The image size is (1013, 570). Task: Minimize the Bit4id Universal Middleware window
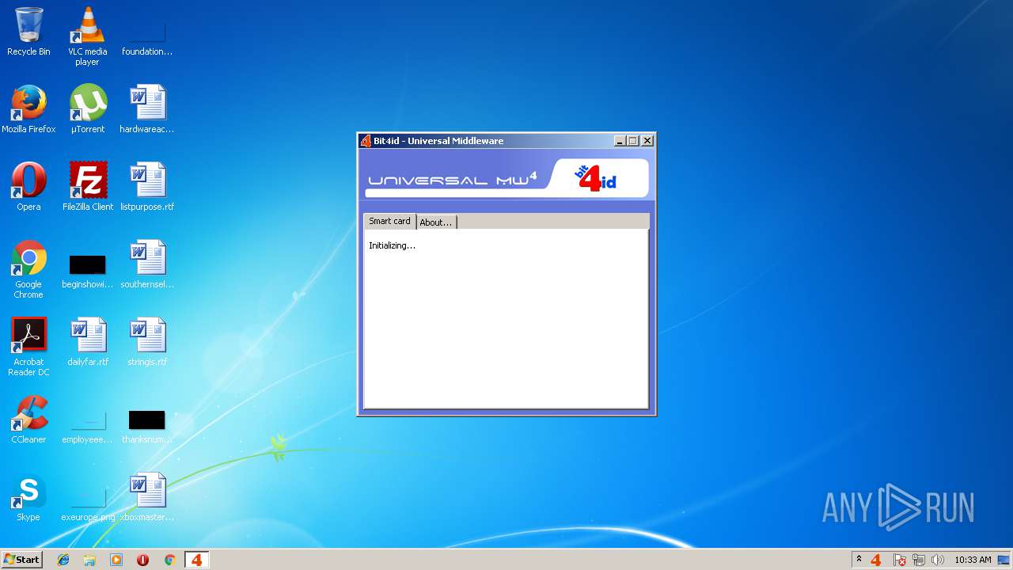pyautogui.click(x=620, y=141)
